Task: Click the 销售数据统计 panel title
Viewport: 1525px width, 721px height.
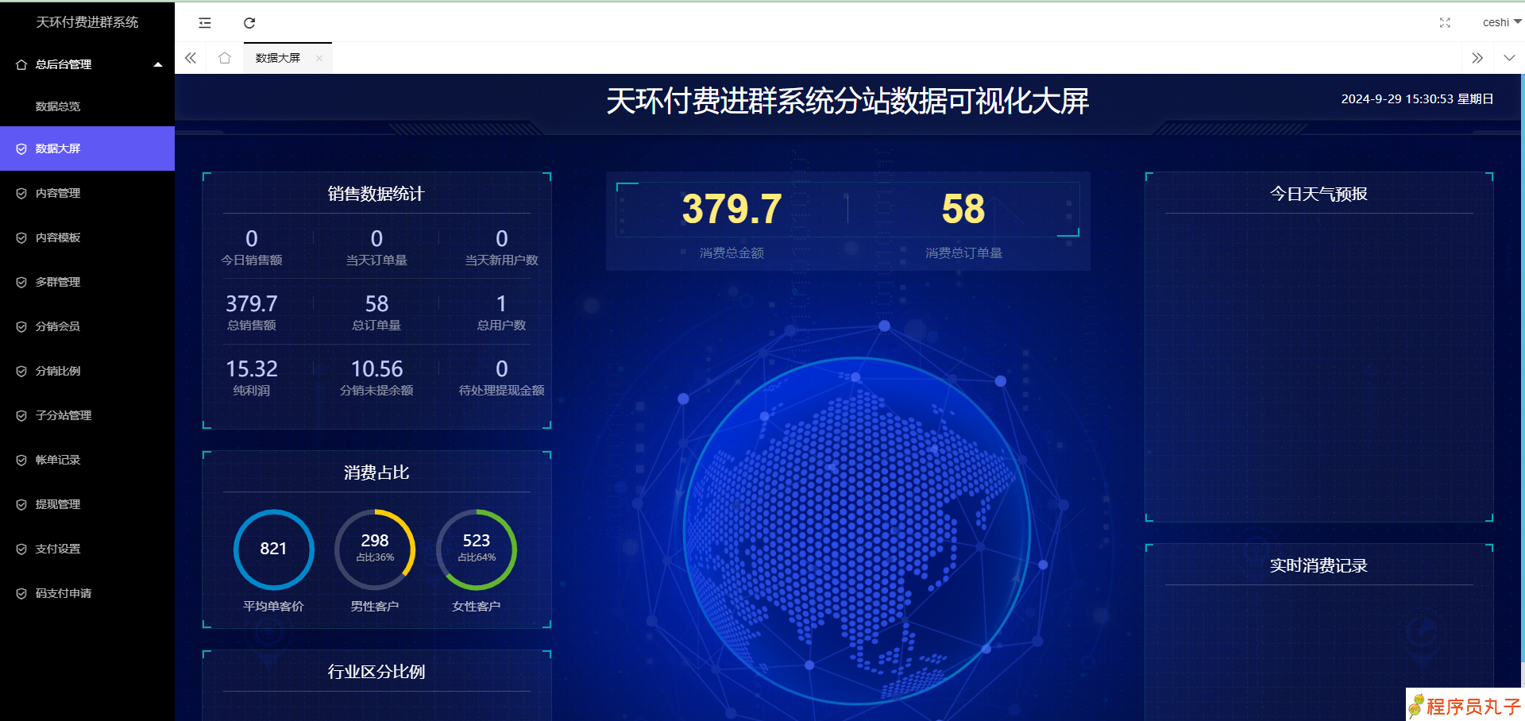Action: [x=376, y=194]
